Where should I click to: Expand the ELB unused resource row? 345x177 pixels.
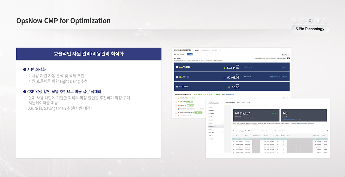[176, 105]
